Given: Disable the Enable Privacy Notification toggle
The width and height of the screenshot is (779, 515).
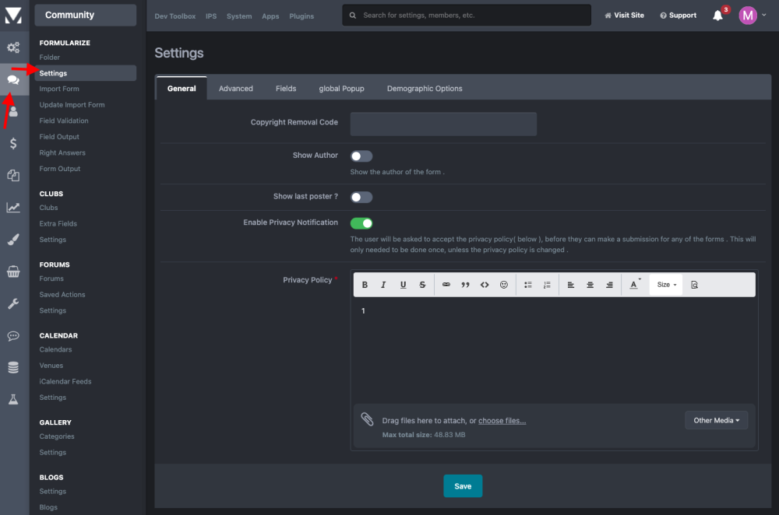Looking at the screenshot, I should [x=361, y=223].
